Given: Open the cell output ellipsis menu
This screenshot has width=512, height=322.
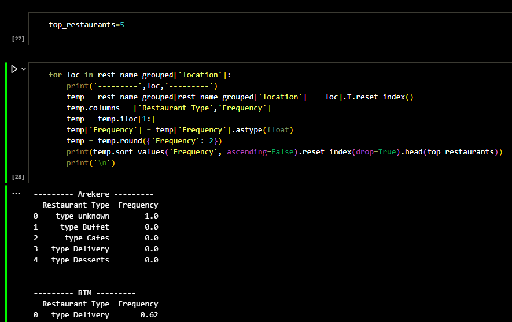Looking at the screenshot, I should click(16, 194).
